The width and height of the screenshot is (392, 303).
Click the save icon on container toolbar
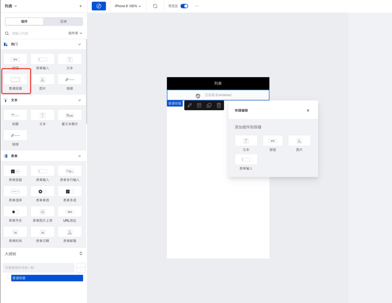tap(199, 105)
